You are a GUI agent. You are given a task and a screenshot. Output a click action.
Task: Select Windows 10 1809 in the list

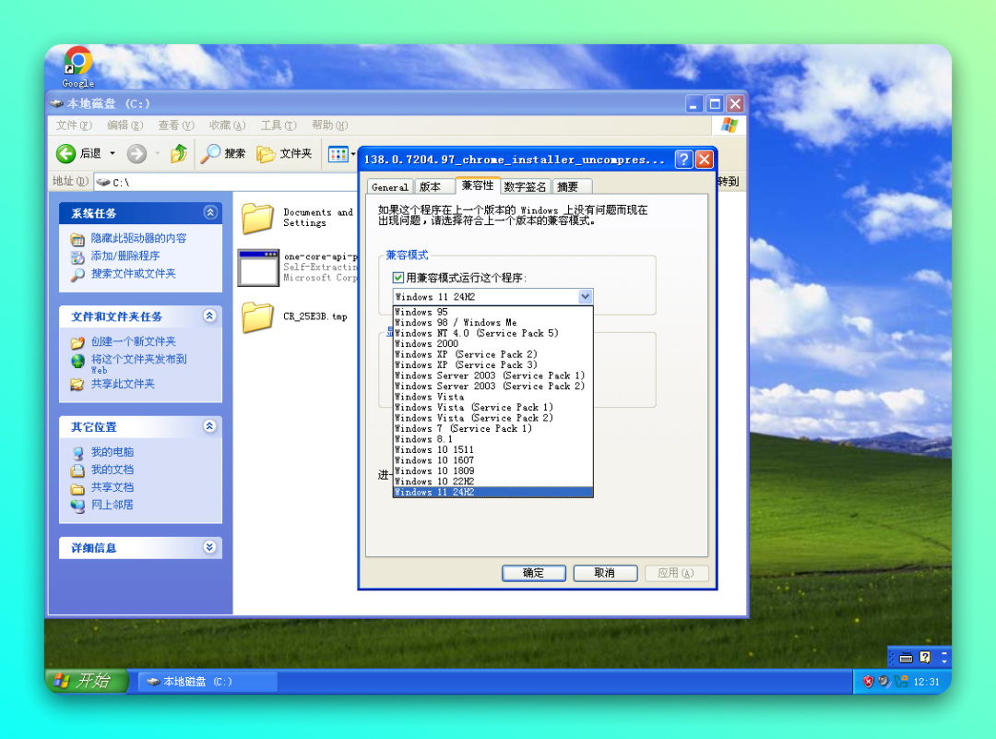click(492, 471)
